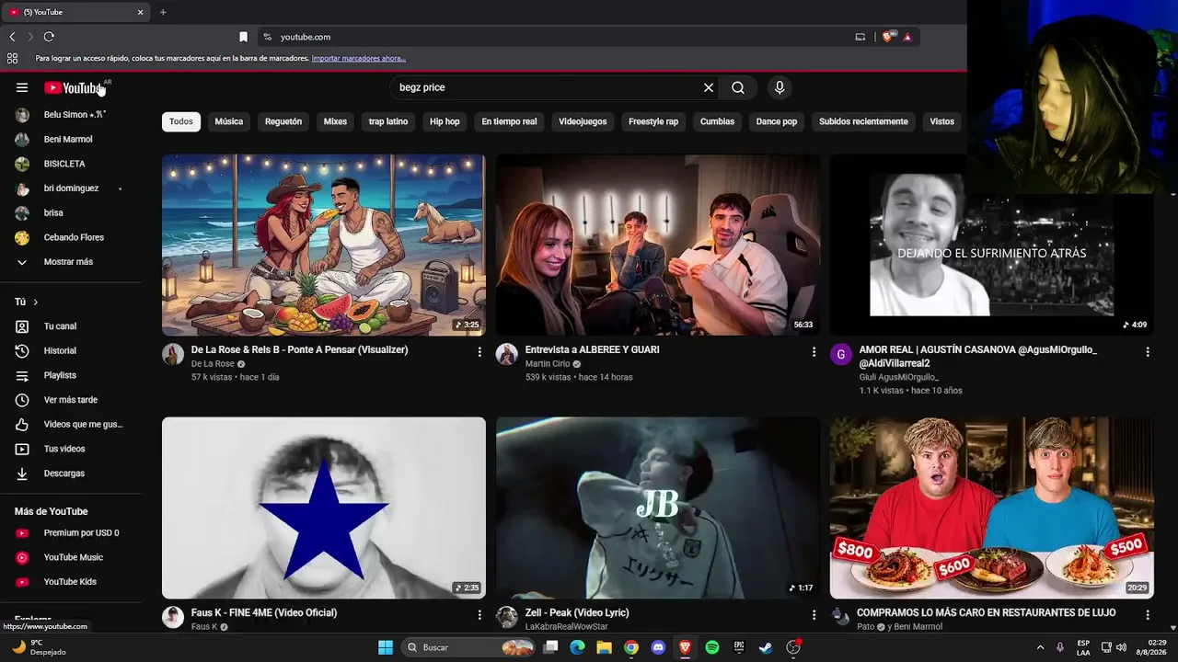The width and height of the screenshot is (1178, 662).
Task: Open options for AMOR REAL video
Action: [1148, 352]
